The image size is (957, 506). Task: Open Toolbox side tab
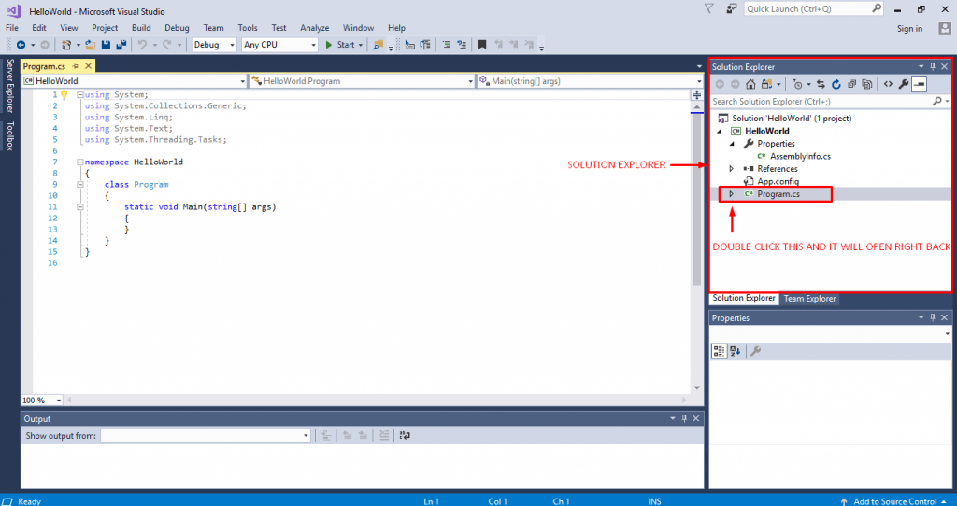(9, 135)
